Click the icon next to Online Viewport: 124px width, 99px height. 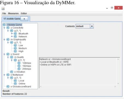pos(15,83)
